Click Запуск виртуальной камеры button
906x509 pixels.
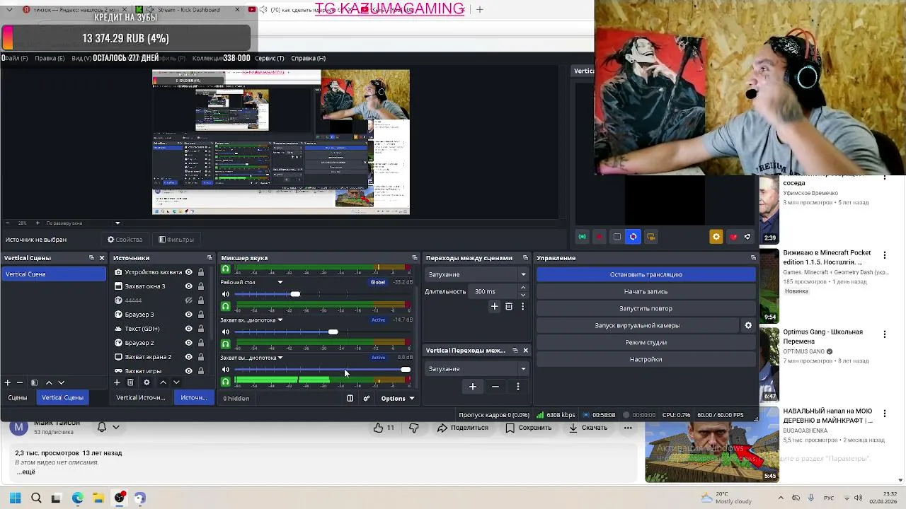[x=637, y=325]
